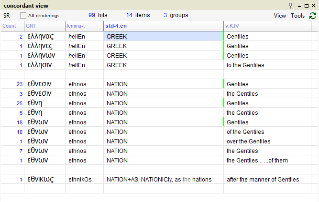Click the GNT column header

tap(31, 26)
